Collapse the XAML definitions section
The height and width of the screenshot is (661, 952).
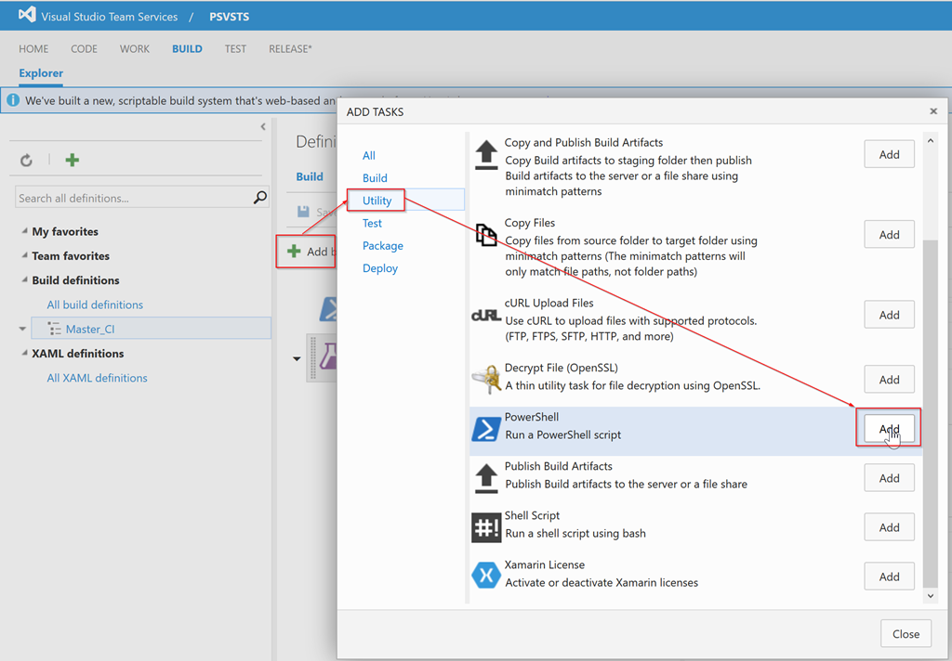tap(24, 354)
